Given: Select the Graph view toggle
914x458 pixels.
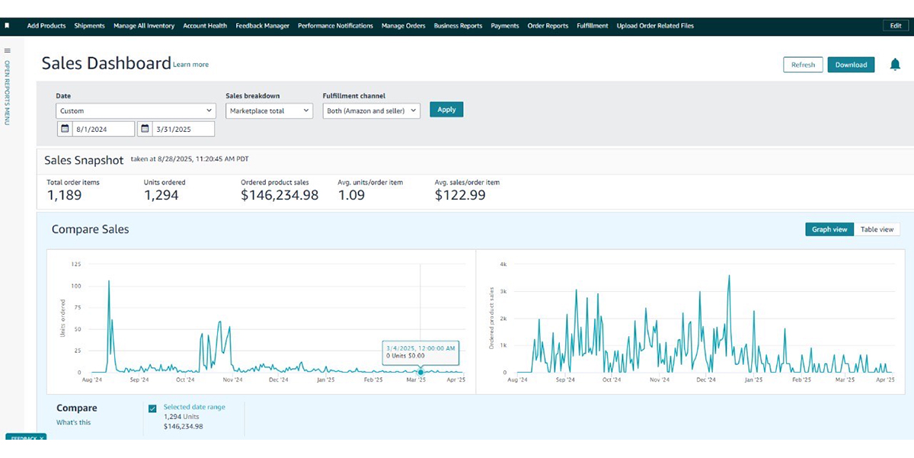Looking at the screenshot, I should (x=829, y=229).
